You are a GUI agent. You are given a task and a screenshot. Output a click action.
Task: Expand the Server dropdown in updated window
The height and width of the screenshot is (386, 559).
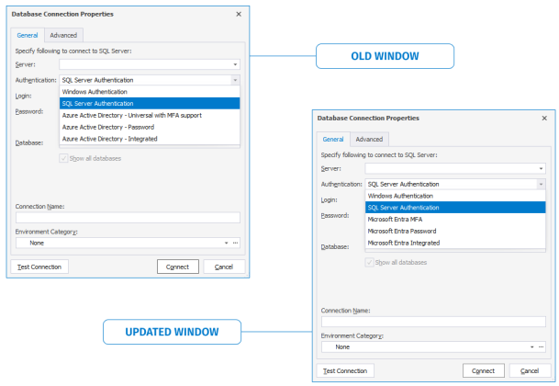tap(541, 169)
